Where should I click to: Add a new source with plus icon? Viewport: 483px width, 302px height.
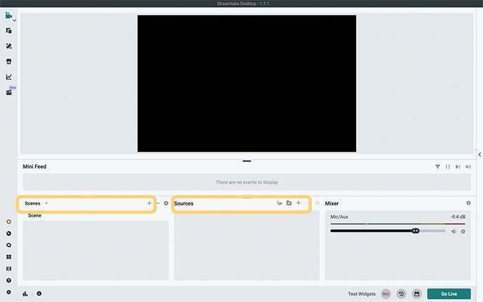(x=298, y=203)
